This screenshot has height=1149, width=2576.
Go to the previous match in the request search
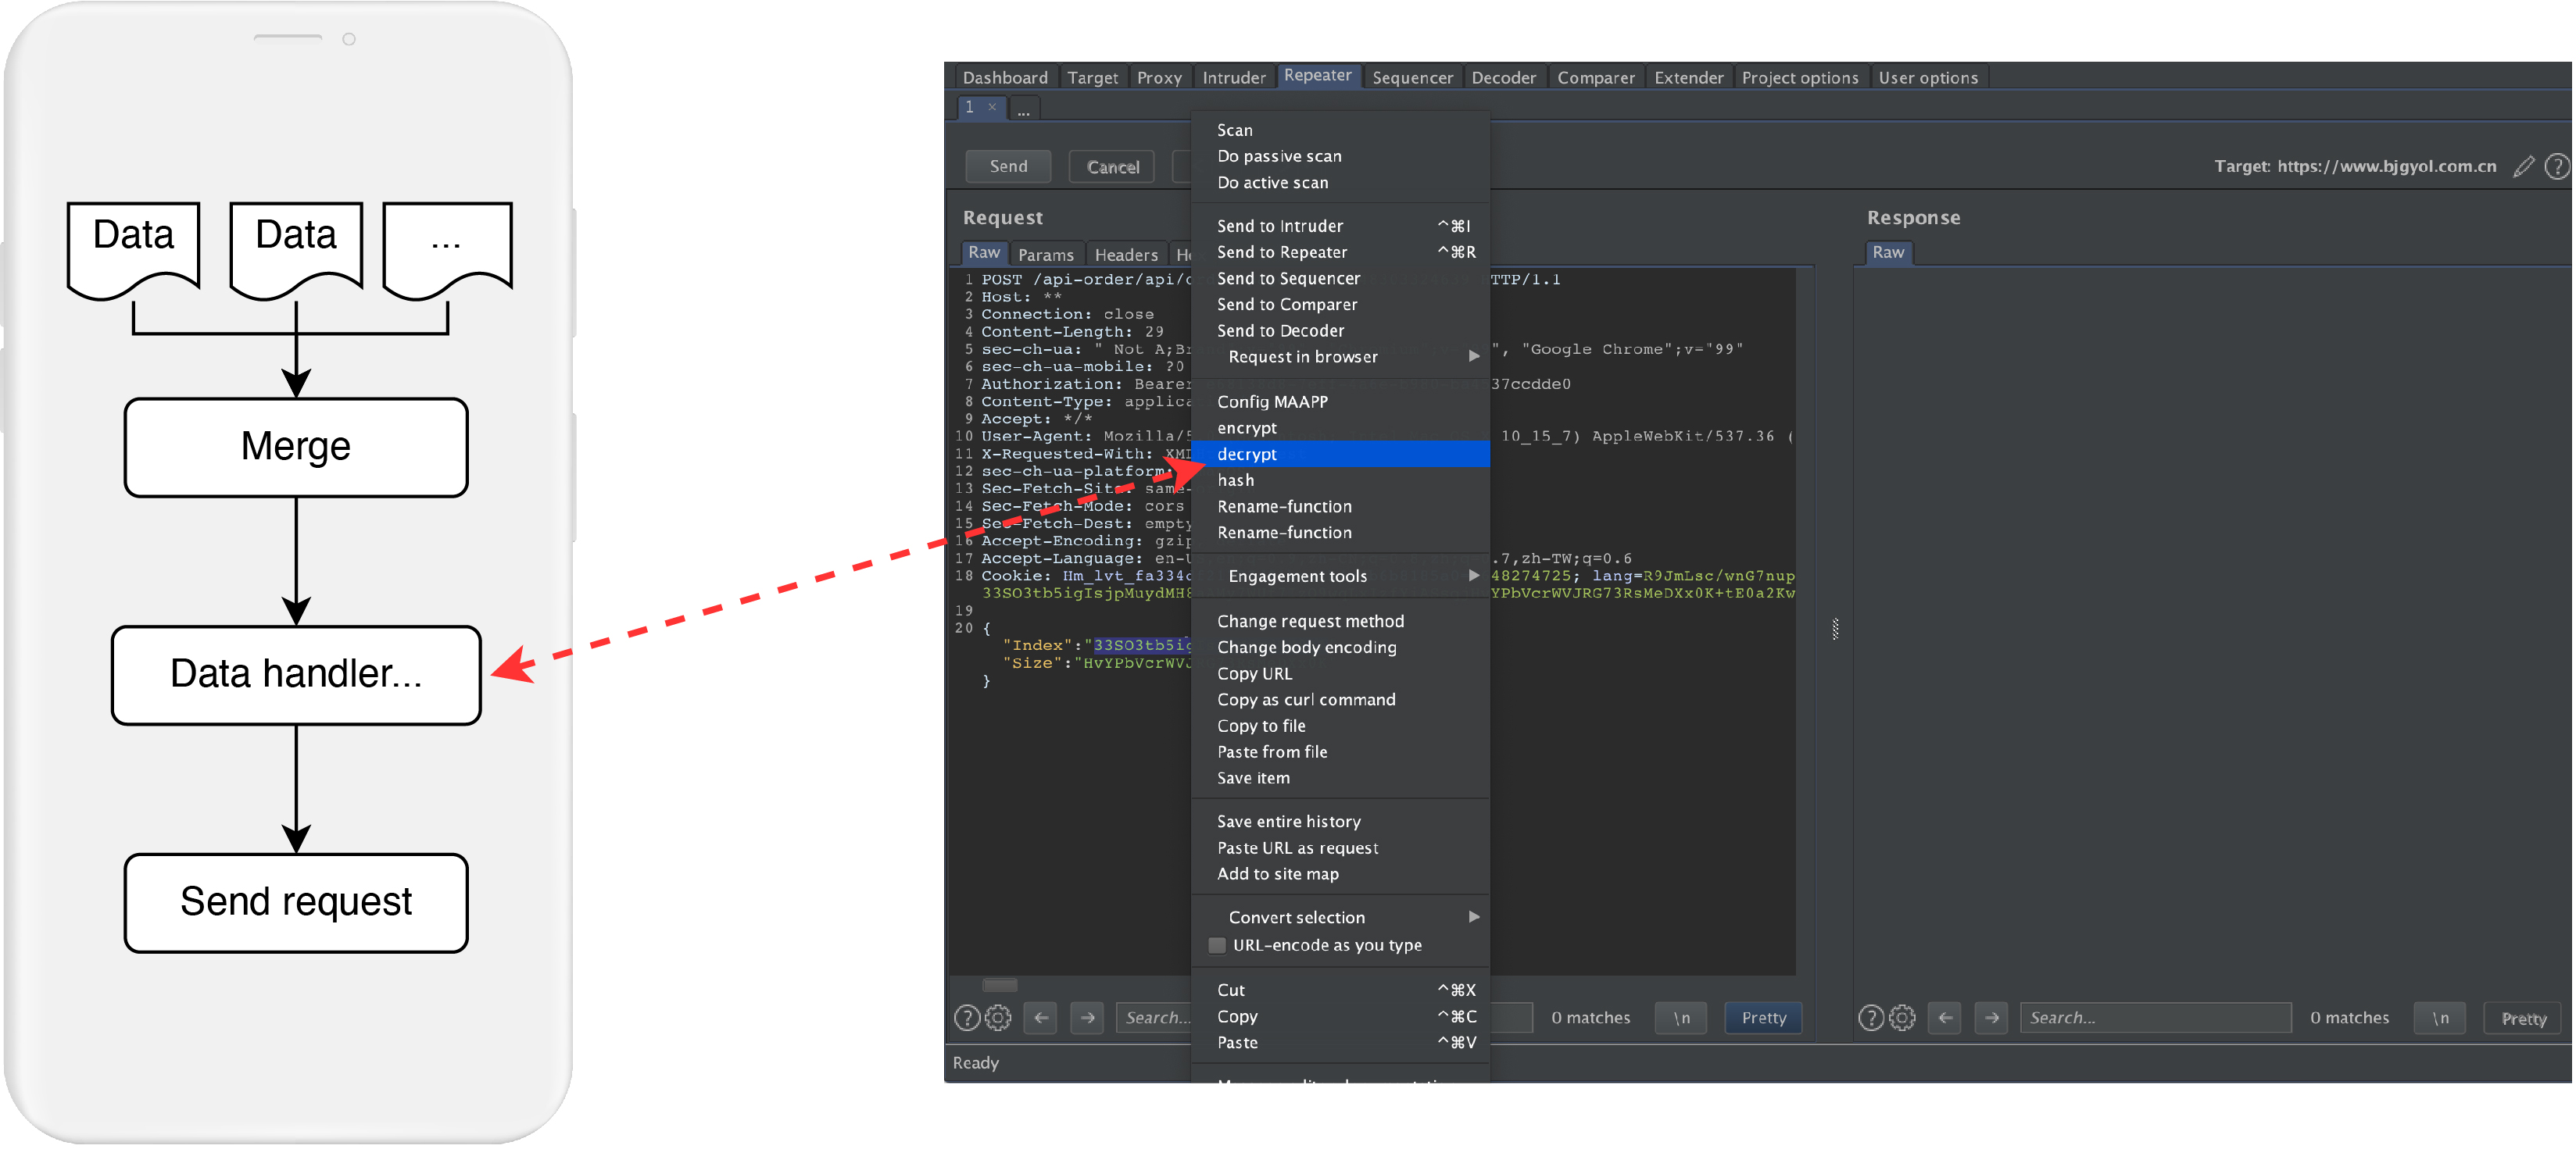[x=1041, y=1017]
